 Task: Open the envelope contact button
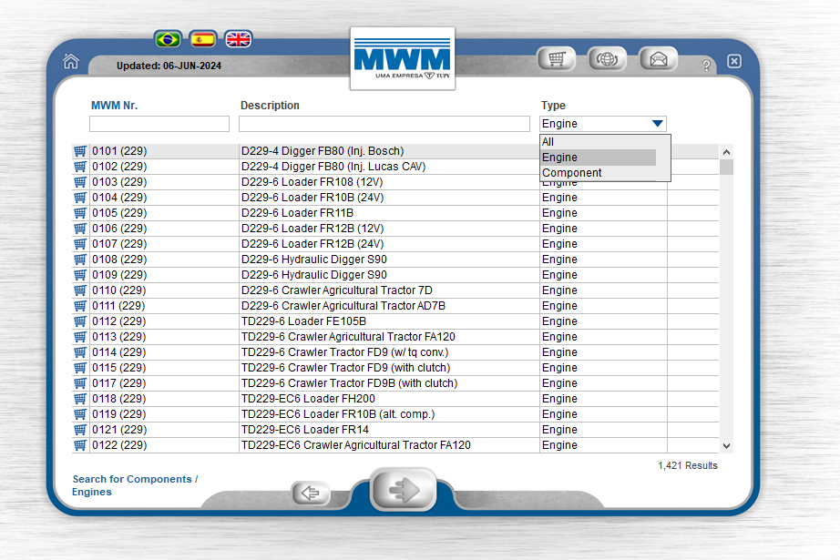point(659,58)
